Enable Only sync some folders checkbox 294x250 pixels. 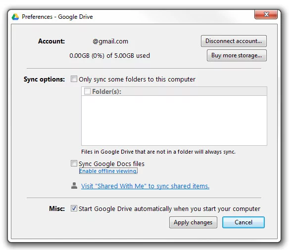tap(74, 79)
